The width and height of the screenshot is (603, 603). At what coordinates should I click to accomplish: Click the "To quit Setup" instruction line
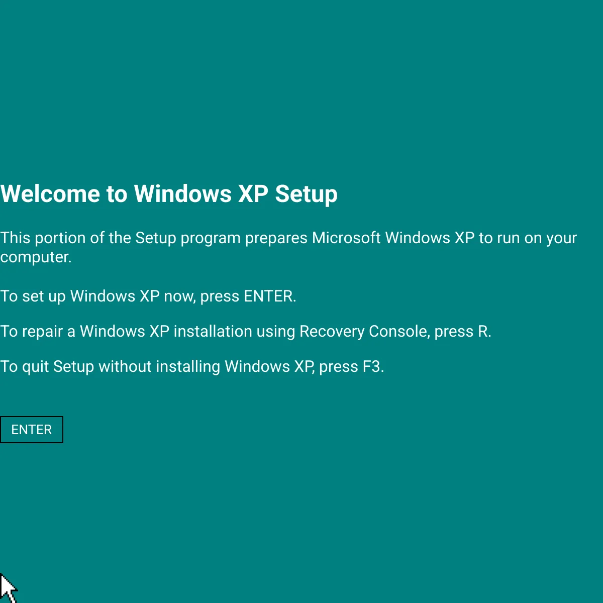coord(192,367)
